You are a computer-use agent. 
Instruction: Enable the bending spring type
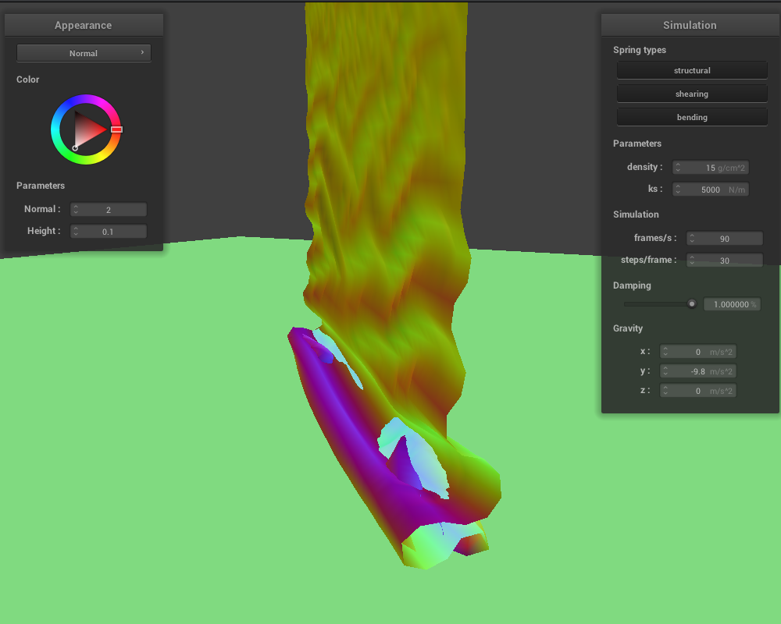[x=692, y=116]
